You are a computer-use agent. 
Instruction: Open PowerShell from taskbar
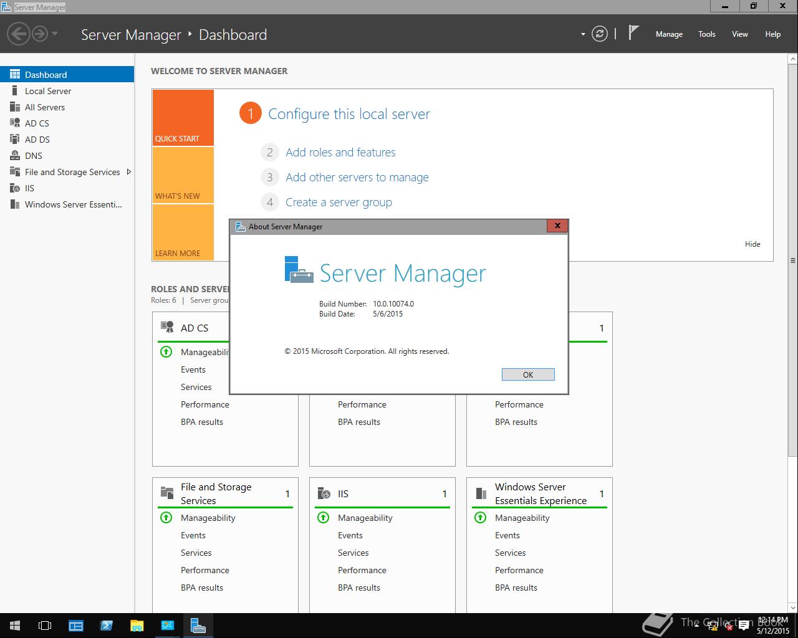click(106, 626)
